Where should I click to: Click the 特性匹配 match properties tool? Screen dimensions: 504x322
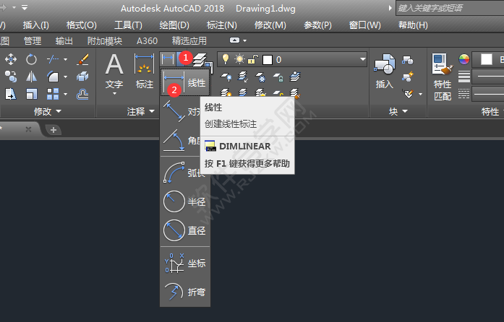(443, 77)
